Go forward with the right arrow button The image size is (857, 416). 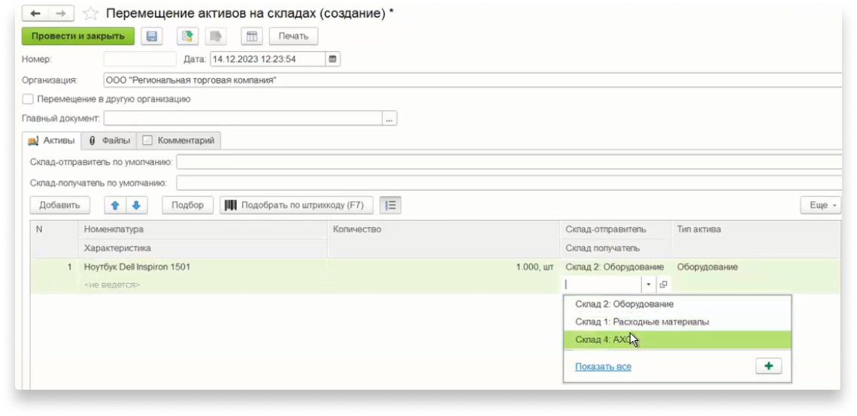point(61,13)
